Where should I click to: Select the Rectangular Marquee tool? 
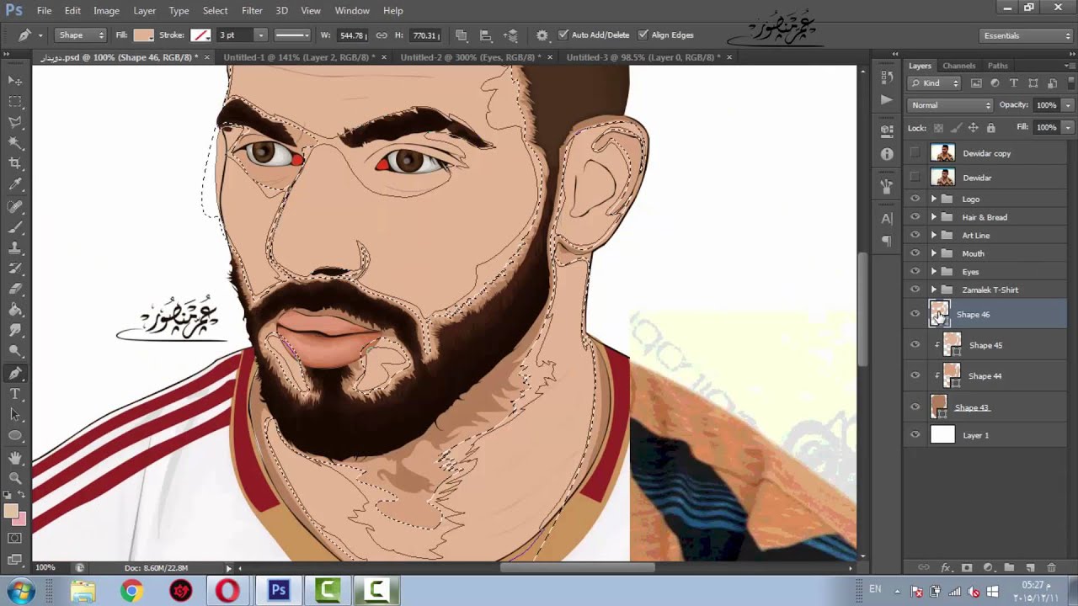15,101
